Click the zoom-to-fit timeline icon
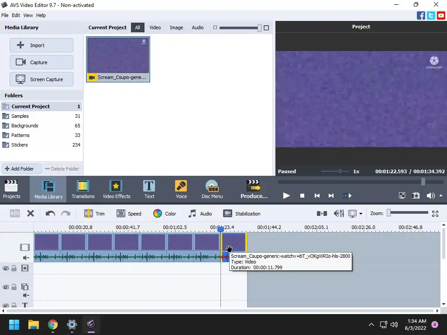The height and width of the screenshot is (335, 447). pos(435,213)
